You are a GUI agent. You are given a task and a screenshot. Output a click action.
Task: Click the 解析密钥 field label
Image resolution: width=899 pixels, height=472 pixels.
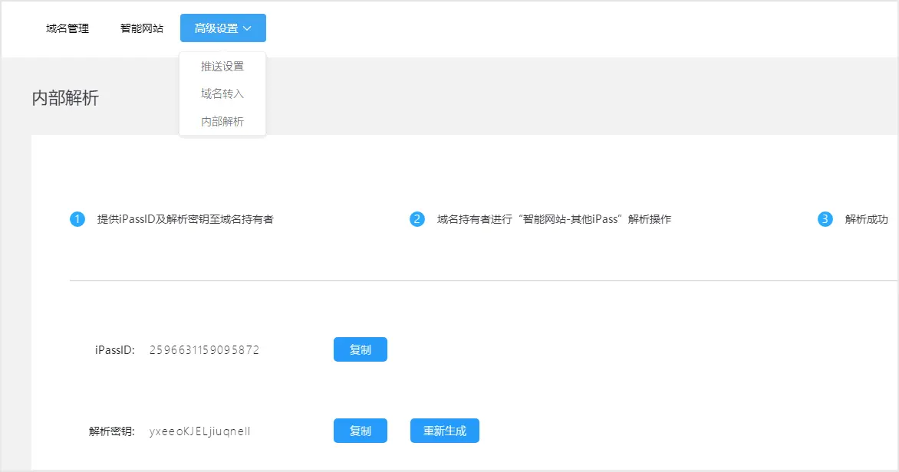click(x=112, y=431)
